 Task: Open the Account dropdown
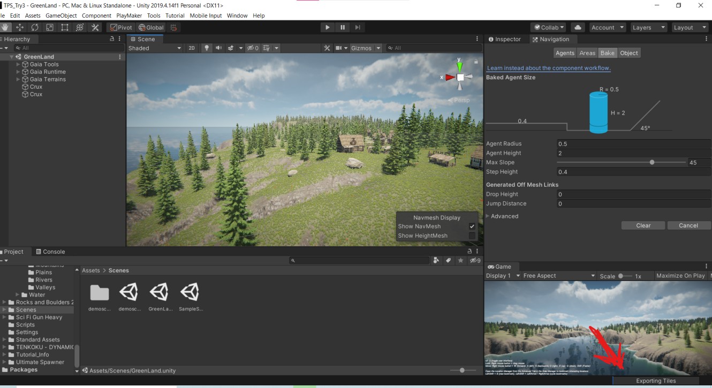607,27
